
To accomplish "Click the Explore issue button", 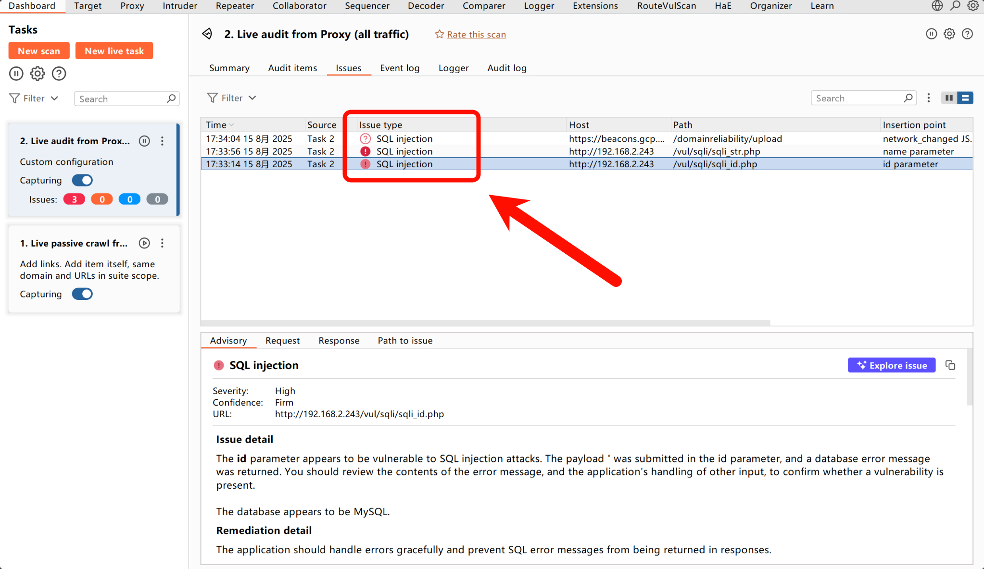I will (891, 365).
